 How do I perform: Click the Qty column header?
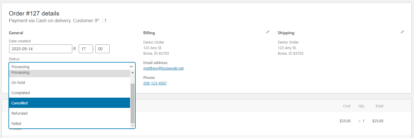point(361,106)
